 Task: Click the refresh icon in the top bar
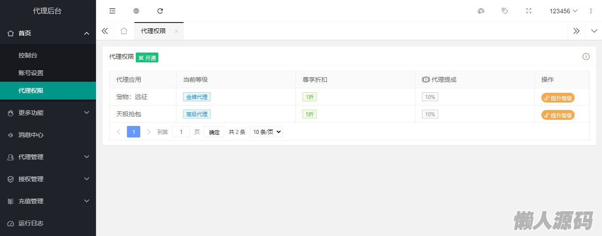coord(160,11)
